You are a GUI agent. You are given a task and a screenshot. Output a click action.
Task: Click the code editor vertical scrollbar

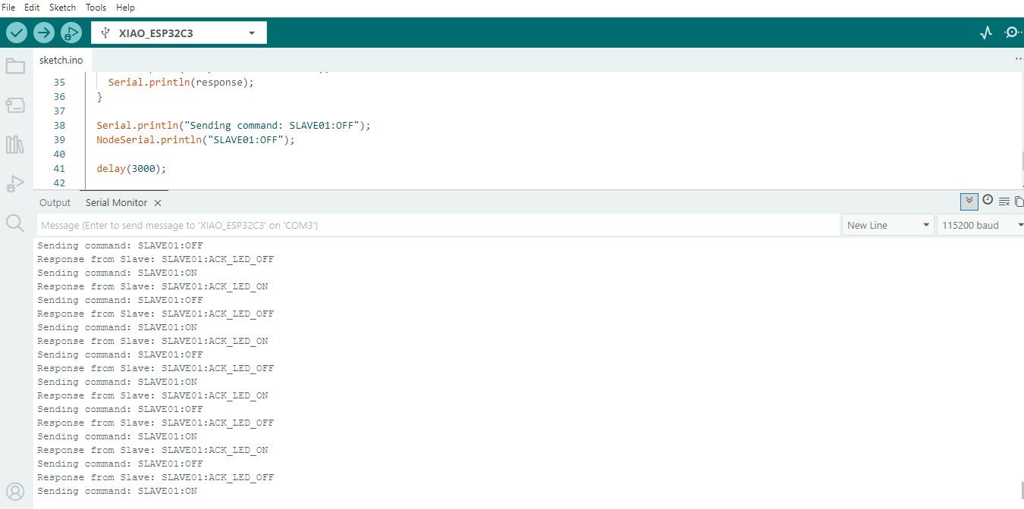pyautogui.click(x=1022, y=161)
